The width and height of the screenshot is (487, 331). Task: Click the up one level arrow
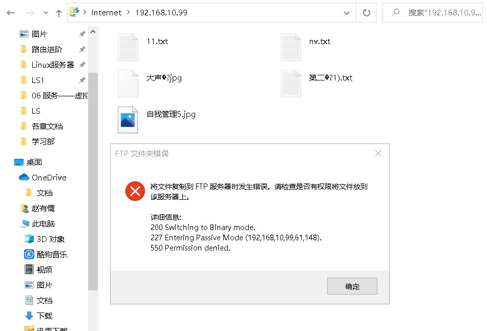pos(59,13)
